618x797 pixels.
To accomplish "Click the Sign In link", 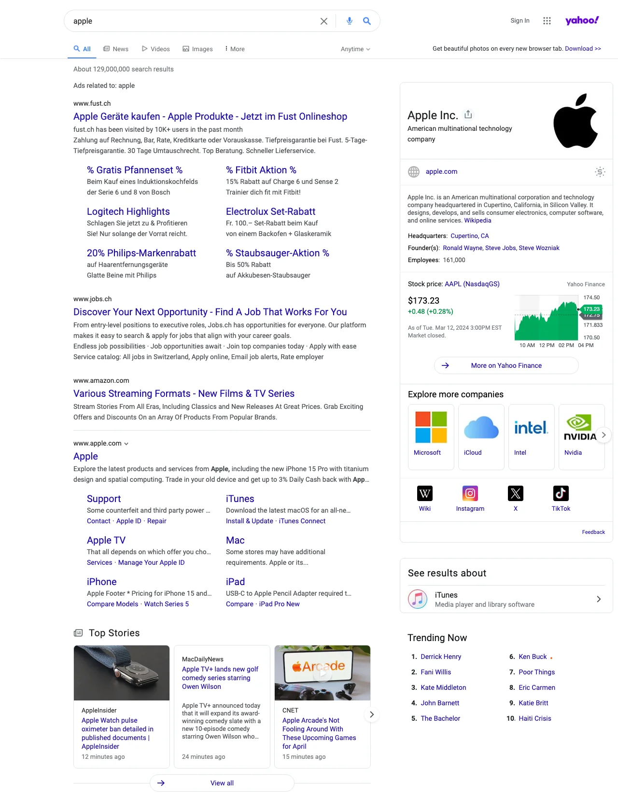I will point(520,21).
